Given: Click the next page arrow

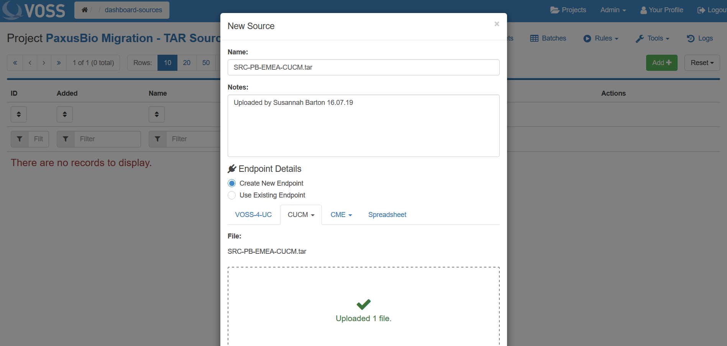Looking at the screenshot, I should point(44,63).
